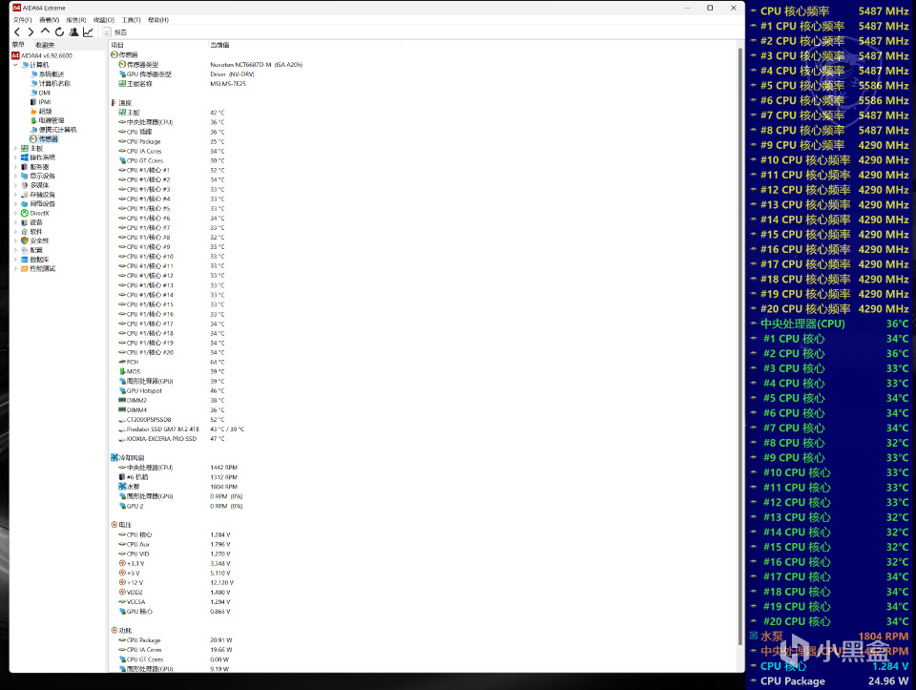Click the refresh icon on the toolbar
This screenshot has height=690, width=916.
pos(59,31)
